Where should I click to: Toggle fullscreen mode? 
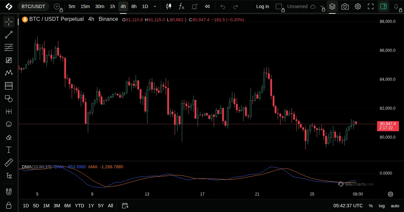coord(371,6)
